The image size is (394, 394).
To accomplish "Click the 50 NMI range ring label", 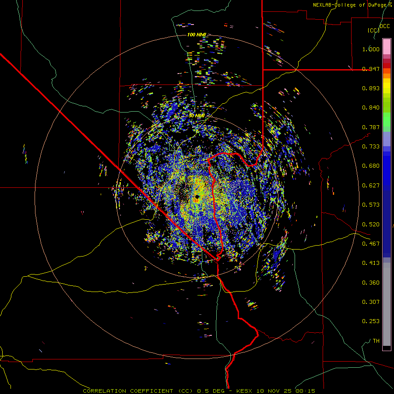I will [x=197, y=116].
